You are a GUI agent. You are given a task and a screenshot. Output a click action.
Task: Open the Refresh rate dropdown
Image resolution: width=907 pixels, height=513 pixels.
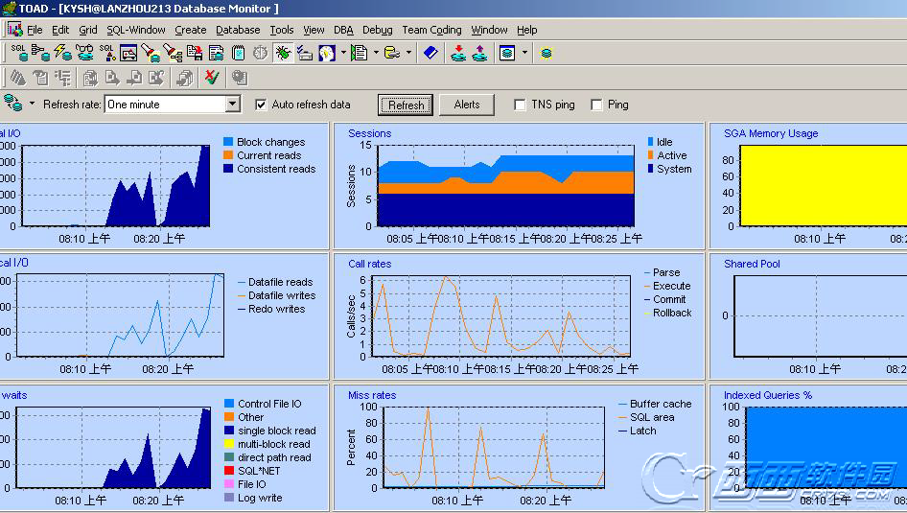click(233, 105)
